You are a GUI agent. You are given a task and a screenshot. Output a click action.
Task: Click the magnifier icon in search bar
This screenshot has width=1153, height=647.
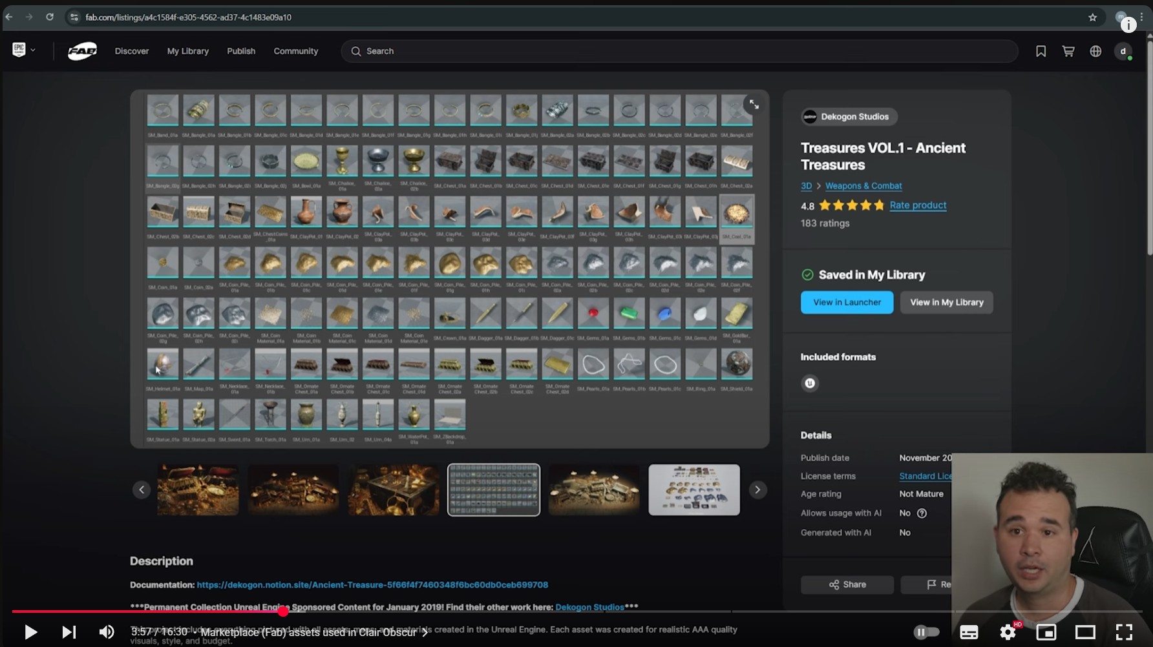[355, 51]
